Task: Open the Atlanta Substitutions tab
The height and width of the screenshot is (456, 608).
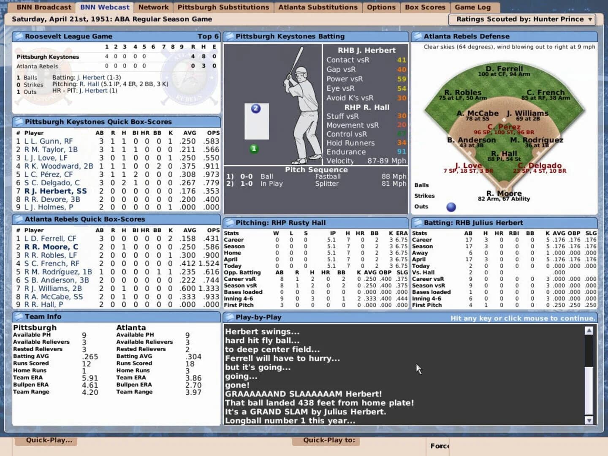Action: tap(318, 7)
